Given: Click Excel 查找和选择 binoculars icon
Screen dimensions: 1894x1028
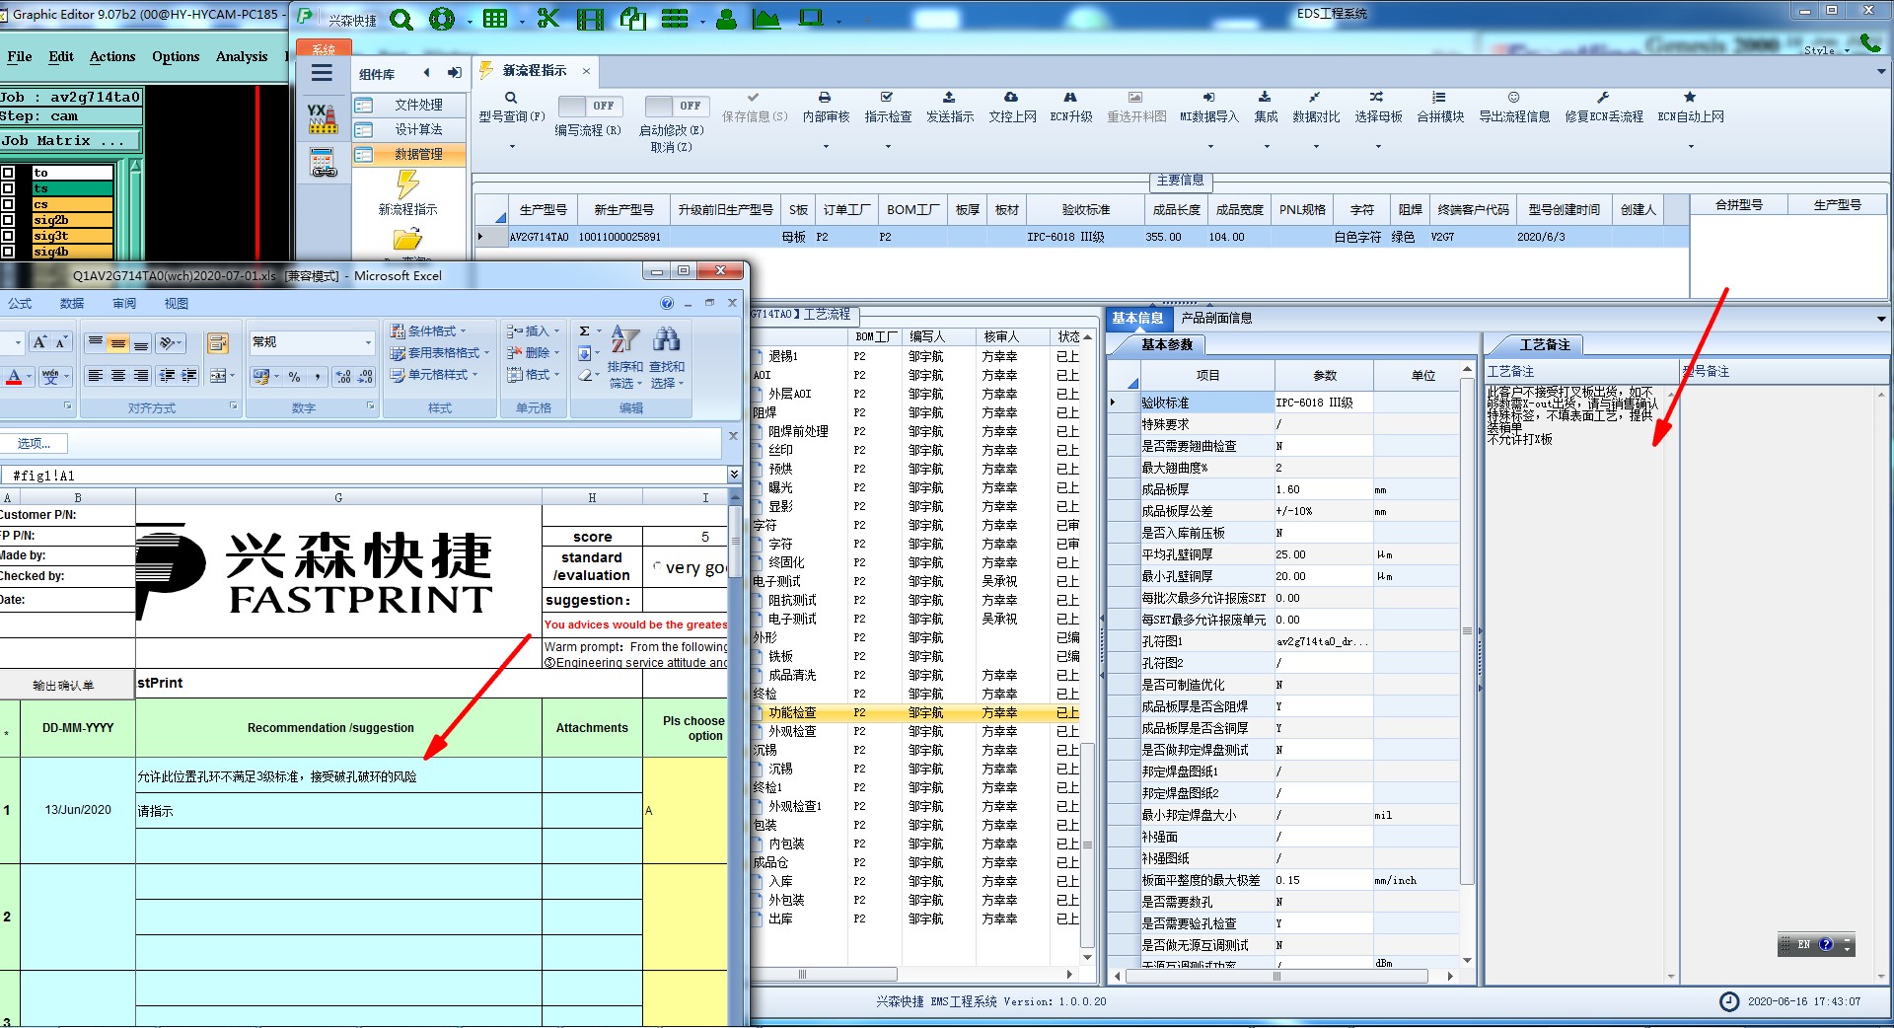Looking at the screenshot, I should click(x=667, y=340).
